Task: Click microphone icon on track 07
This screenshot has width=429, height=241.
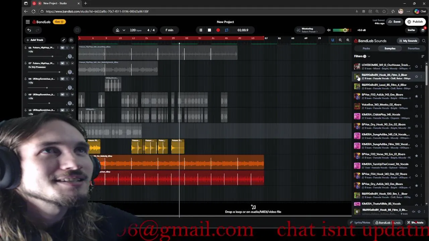Action: [x=25, y=63]
